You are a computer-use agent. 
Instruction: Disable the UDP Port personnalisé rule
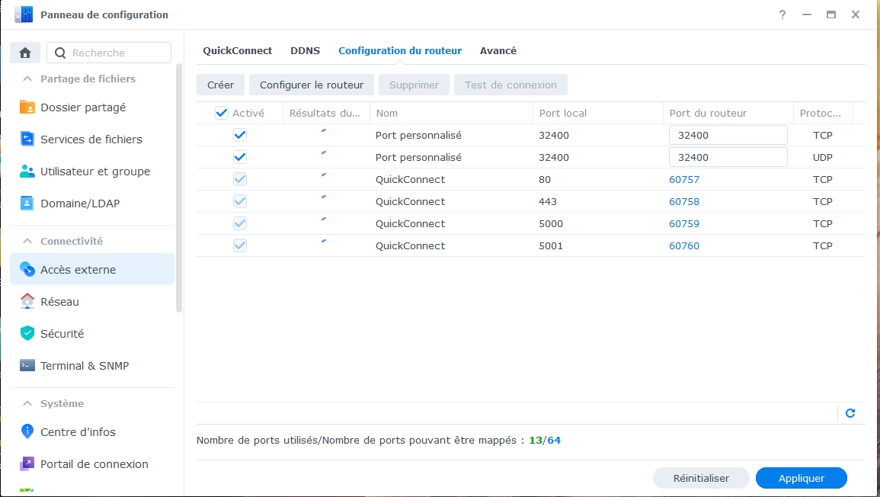coord(242,157)
